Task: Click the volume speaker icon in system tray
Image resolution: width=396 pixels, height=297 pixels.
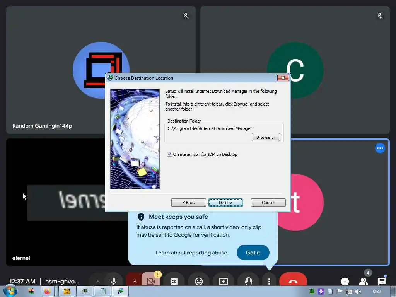Action: [358, 292]
